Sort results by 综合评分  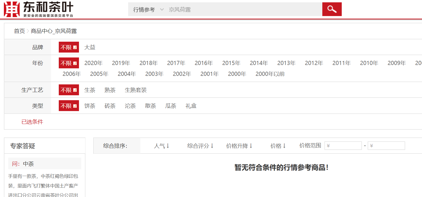point(200,146)
